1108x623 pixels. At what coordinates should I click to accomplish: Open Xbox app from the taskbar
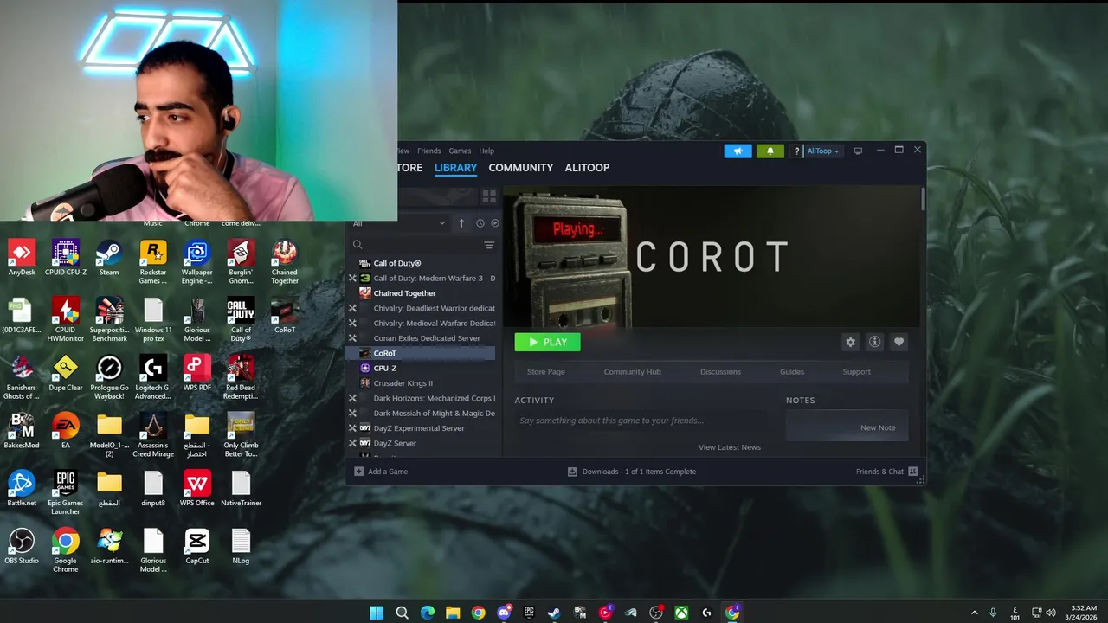pos(682,613)
